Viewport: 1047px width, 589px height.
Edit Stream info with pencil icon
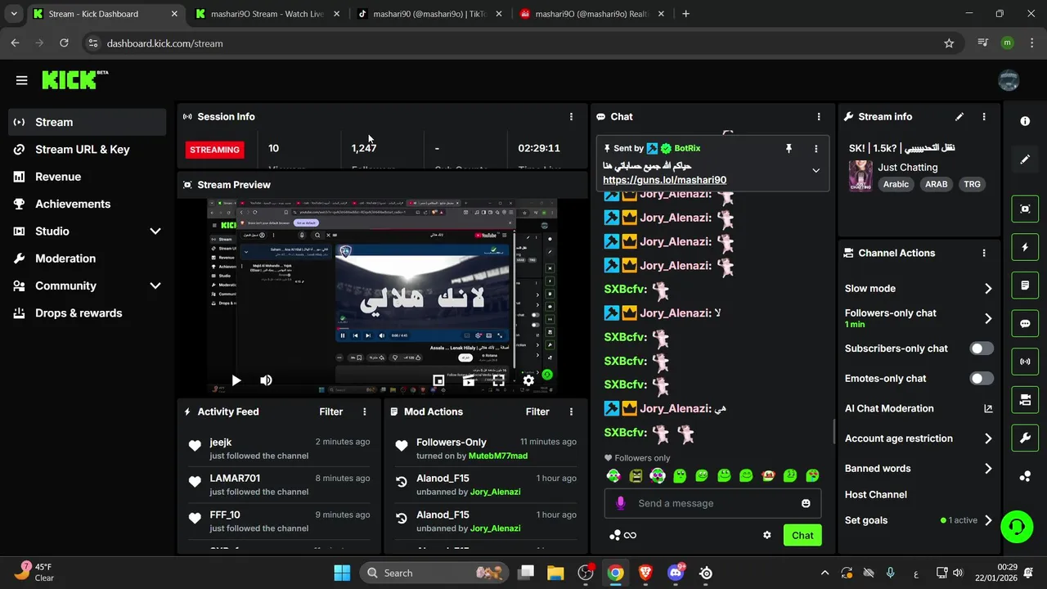pyautogui.click(x=959, y=117)
